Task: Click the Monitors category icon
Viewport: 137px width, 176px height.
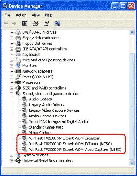Action: [x=18, y=66]
